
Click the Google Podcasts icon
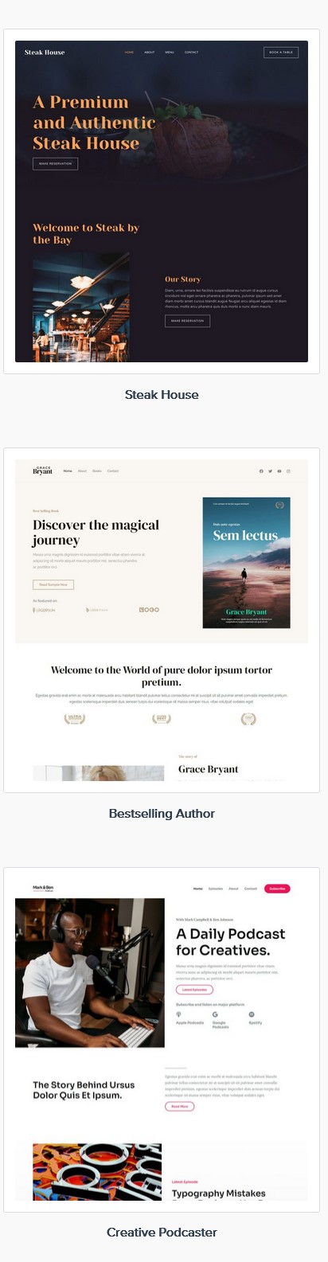(x=215, y=1014)
